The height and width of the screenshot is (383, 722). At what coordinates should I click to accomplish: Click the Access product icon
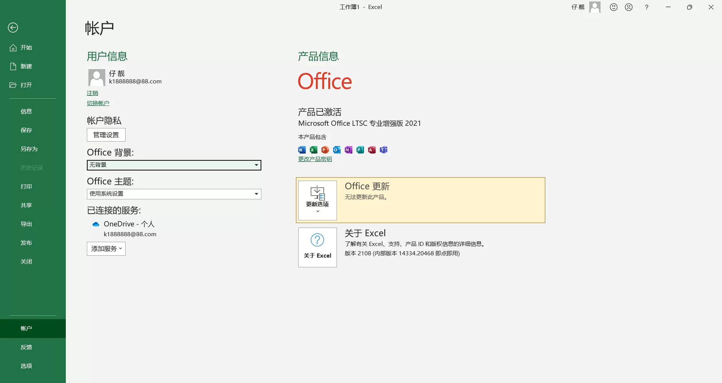[372, 150]
